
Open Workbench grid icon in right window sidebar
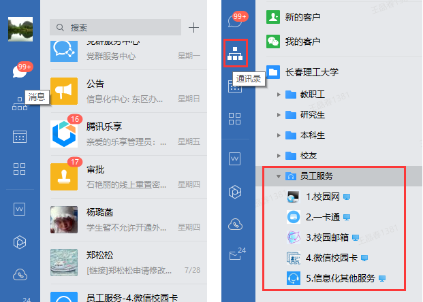pos(235,118)
